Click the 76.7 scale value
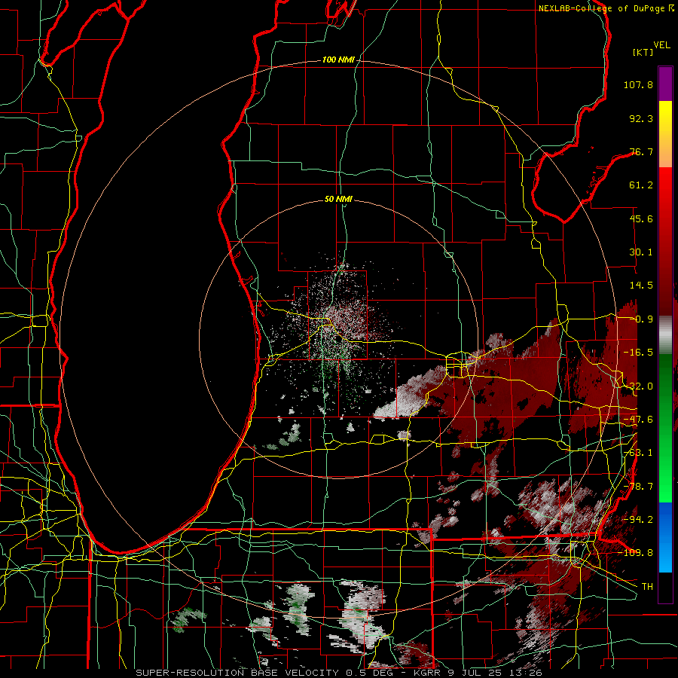The image size is (678, 678). (x=641, y=151)
